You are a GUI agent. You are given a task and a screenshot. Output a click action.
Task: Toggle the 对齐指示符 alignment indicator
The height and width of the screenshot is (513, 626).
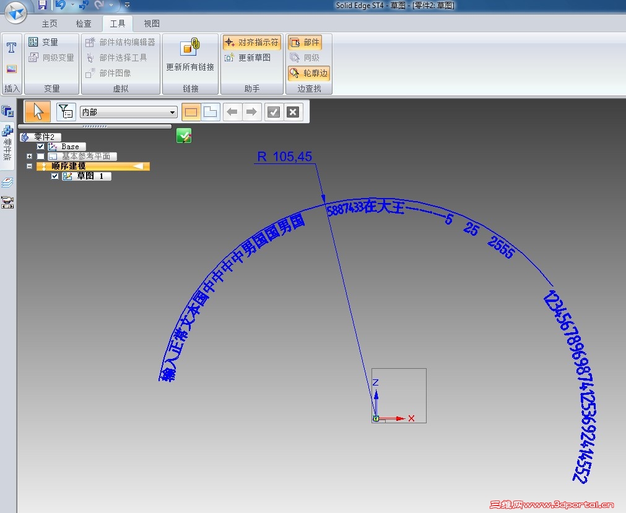(252, 42)
